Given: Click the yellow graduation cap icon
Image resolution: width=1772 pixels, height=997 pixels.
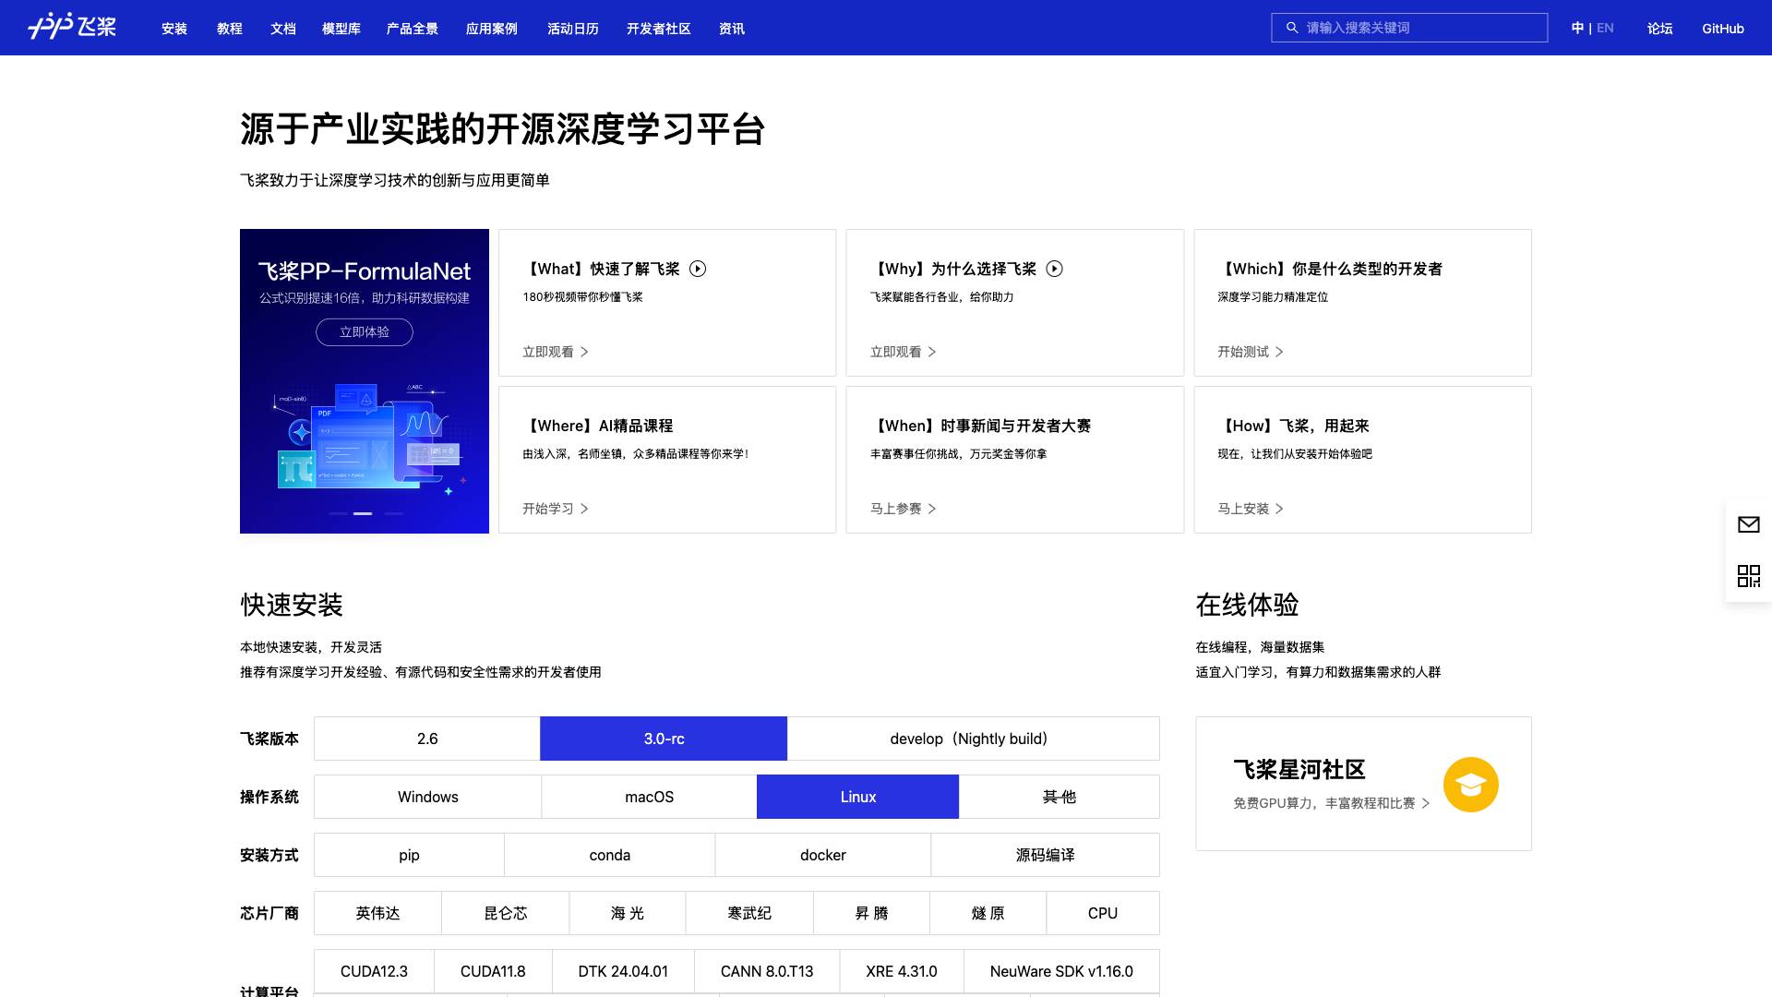Looking at the screenshot, I should (x=1471, y=785).
